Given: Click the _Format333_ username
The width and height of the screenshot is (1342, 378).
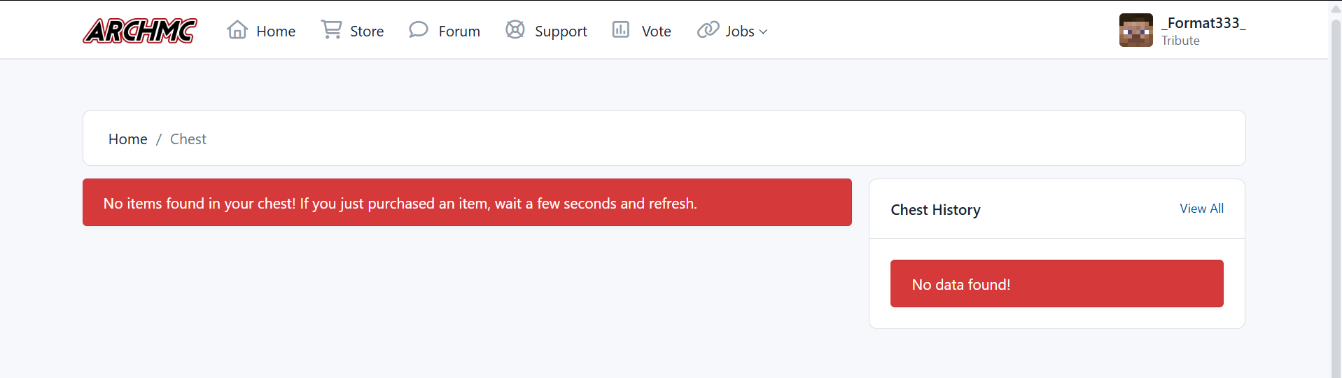Looking at the screenshot, I should pos(1203,23).
